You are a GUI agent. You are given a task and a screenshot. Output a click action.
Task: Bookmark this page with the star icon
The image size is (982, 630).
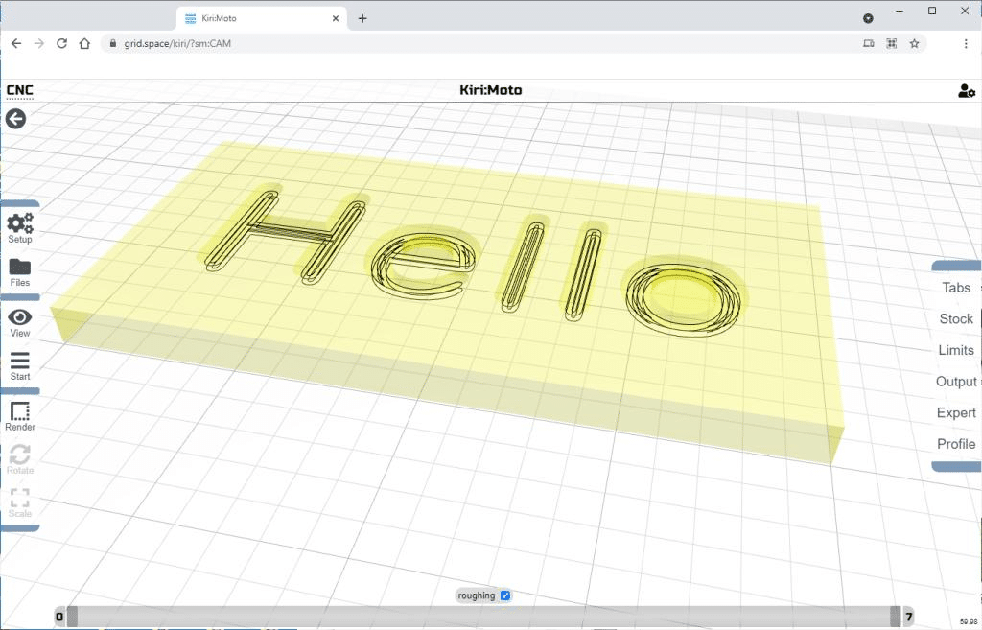(x=914, y=43)
